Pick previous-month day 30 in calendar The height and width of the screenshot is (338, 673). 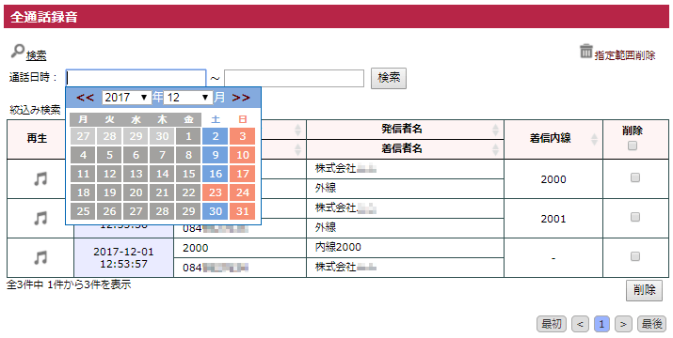point(162,136)
